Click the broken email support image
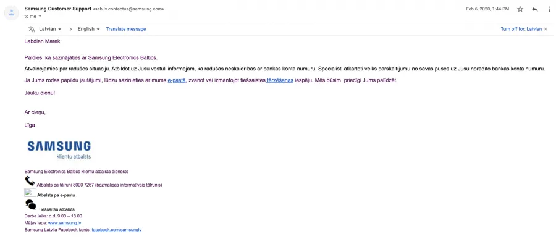The image size is (556, 239). click(x=30, y=193)
